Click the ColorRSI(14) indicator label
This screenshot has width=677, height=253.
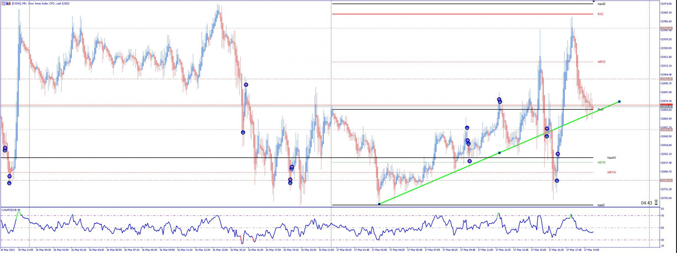pos(11,210)
